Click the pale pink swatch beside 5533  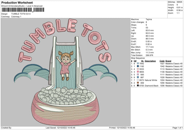[x=138, y=69]
